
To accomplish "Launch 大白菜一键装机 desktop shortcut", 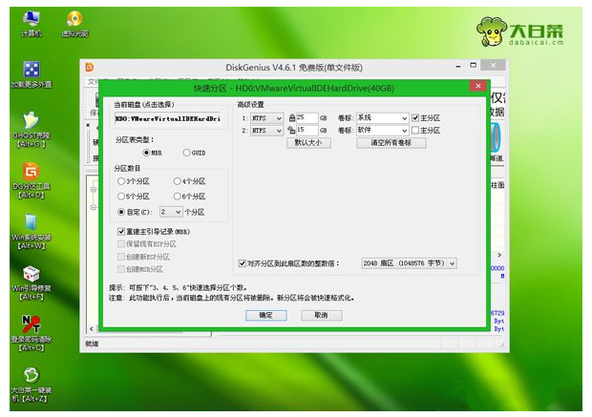I will (x=31, y=385).
